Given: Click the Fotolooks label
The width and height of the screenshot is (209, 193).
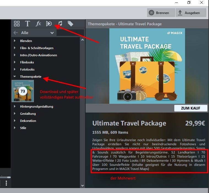Looking at the screenshot, I should tap(27, 69).
